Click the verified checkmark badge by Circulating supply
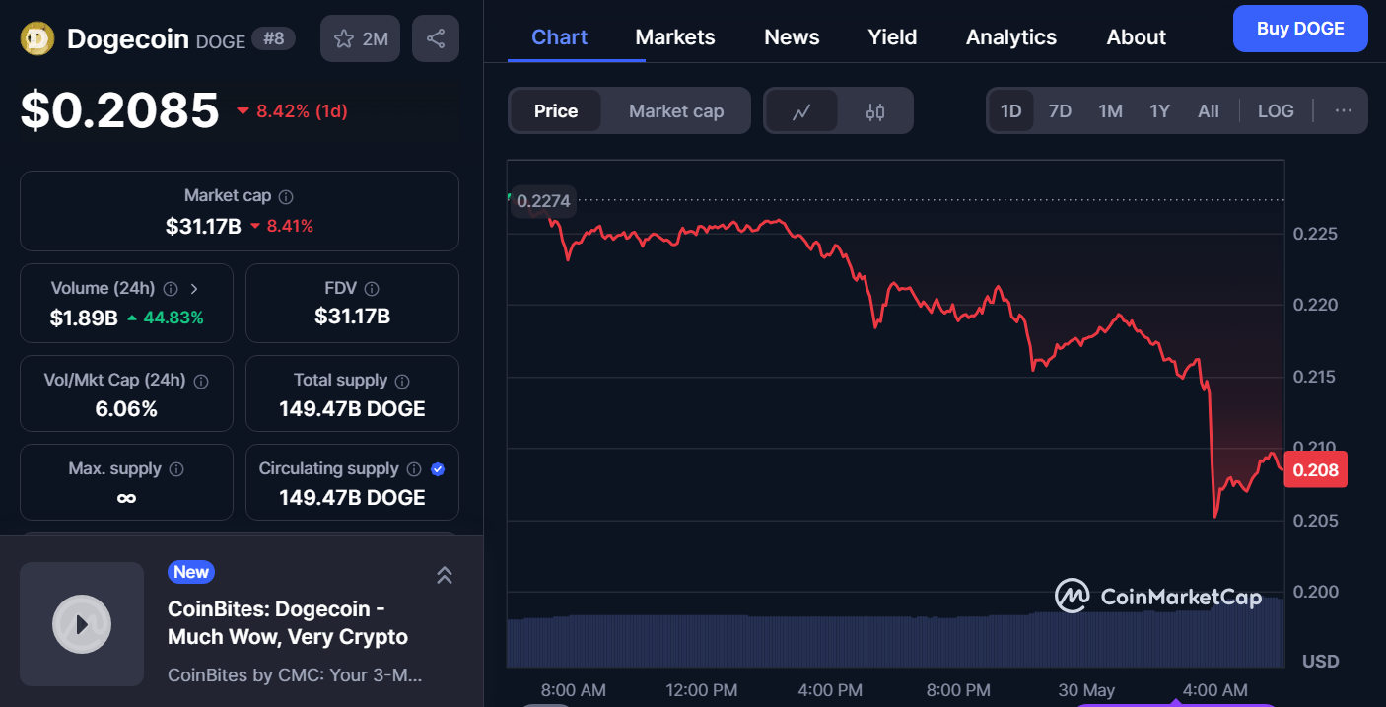The height and width of the screenshot is (707, 1386). (438, 469)
